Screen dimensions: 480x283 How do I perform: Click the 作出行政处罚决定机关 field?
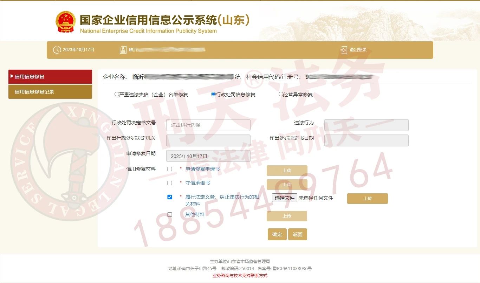[x=208, y=140]
